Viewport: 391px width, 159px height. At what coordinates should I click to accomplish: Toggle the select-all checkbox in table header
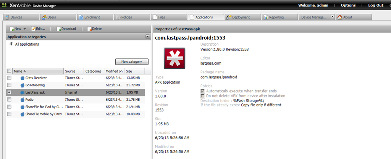(9, 71)
